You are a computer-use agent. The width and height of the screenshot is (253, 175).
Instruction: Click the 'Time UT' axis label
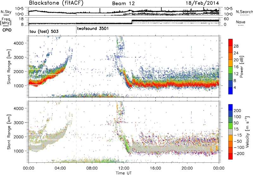coord(124,173)
